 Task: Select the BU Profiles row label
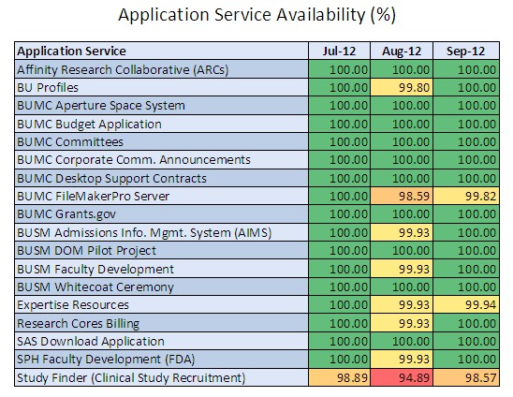(161, 87)
